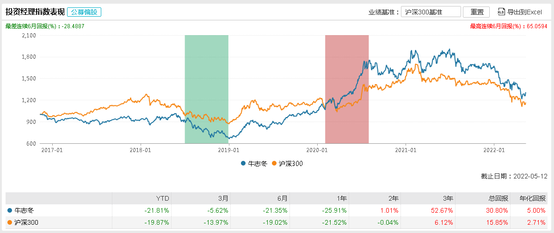Click the 1年 column header

pyautogui.click(x=341, y=198)
